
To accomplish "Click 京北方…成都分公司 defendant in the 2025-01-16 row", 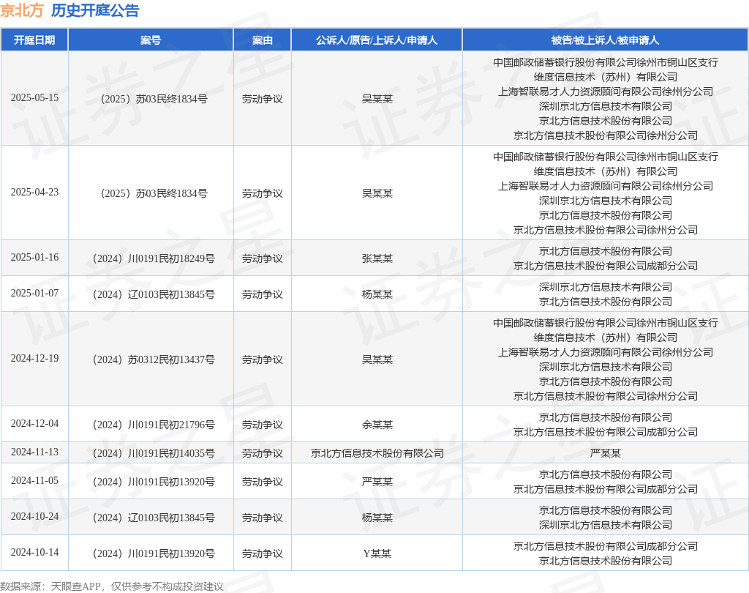I will tap(605, 266).
